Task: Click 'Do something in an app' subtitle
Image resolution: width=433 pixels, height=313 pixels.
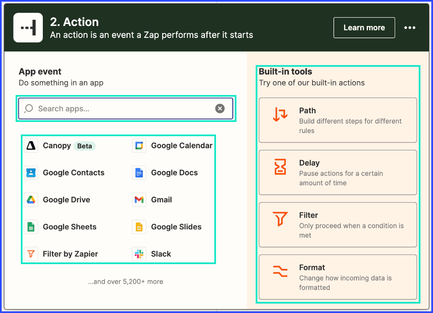Action: click(61, 83)
